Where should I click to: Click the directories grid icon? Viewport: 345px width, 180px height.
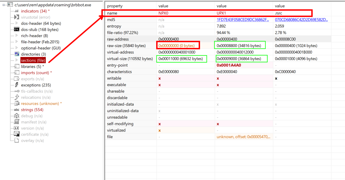pos(16,54)
